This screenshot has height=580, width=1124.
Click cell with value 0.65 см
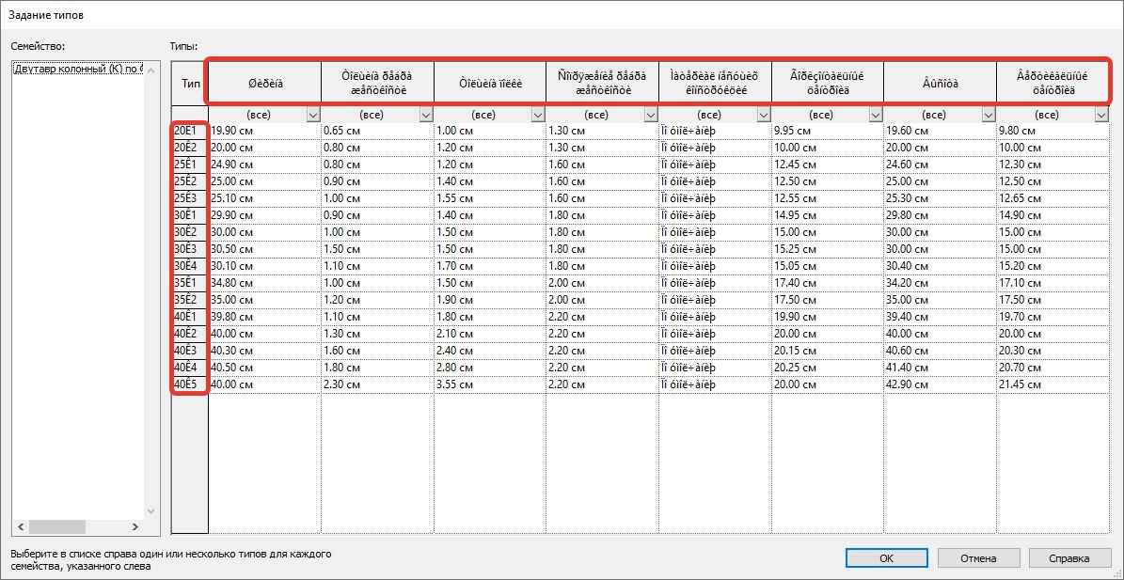click(x=377, y=131)
